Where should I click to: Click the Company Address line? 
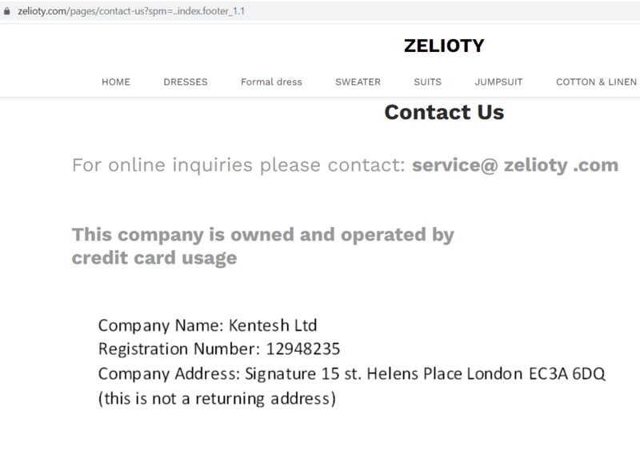(351, 373)
